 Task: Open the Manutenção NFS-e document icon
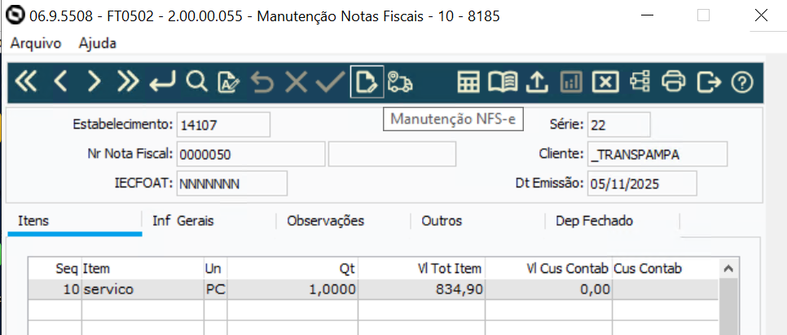[x=367, y=82]
